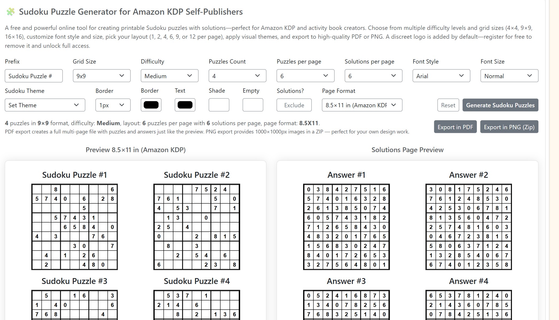The image size is (559, 320).
Task: Open the Solutions per page dropdown
Action: pos(373,76)
